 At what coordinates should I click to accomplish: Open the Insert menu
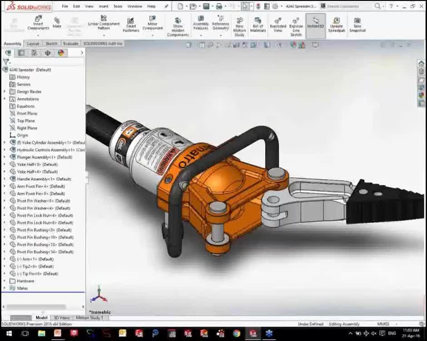102,7
